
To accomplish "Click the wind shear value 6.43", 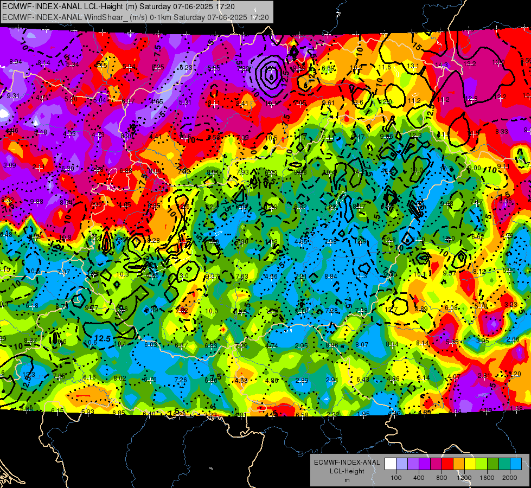I will pyautogui.click(x=363, y=379).
